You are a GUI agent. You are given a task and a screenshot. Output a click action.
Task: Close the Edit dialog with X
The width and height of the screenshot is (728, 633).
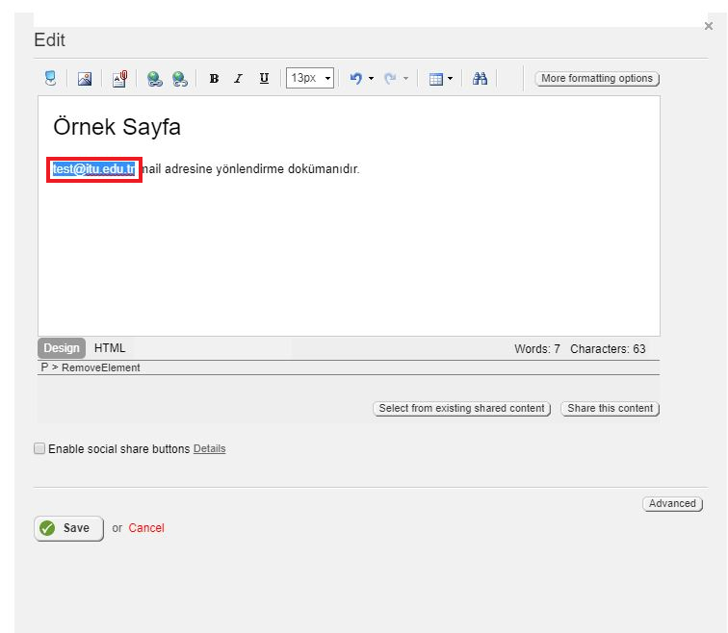pos(709,26)
